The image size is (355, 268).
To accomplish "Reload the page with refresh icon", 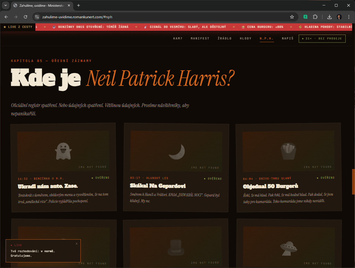I will [25, 17].
